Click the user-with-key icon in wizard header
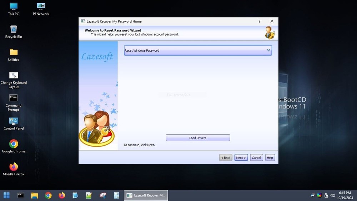 click(x=270, y=33)
